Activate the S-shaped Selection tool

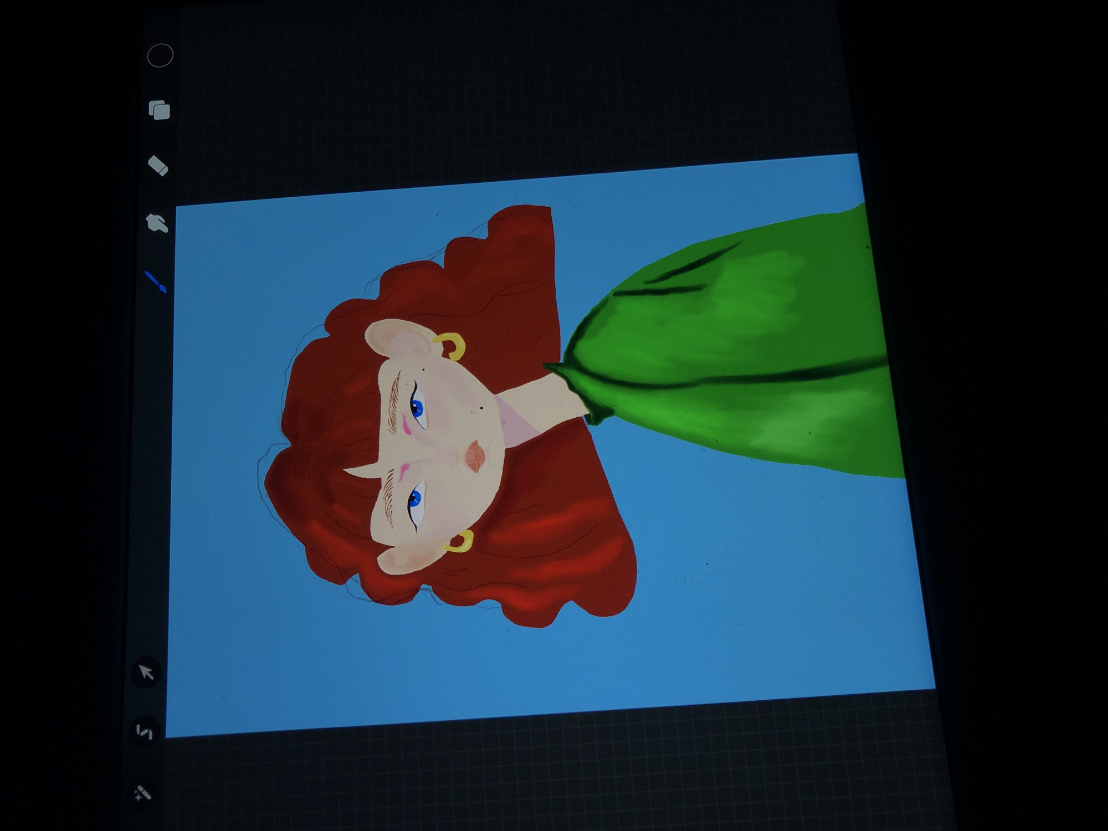(144, 732)
